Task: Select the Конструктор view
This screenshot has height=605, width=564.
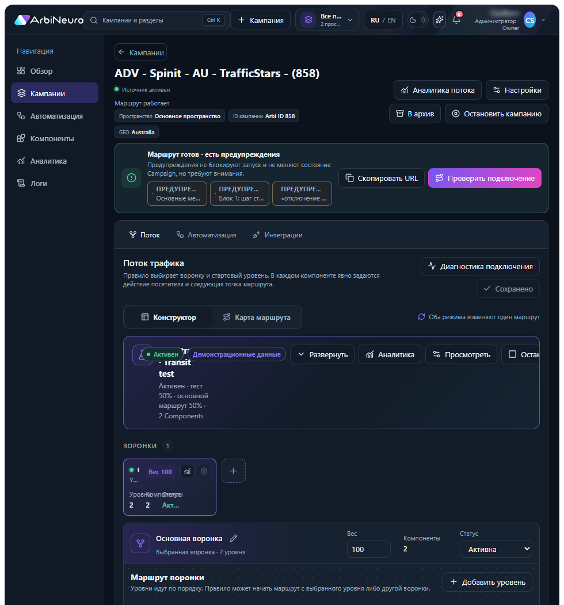Action: pos(169,317)
